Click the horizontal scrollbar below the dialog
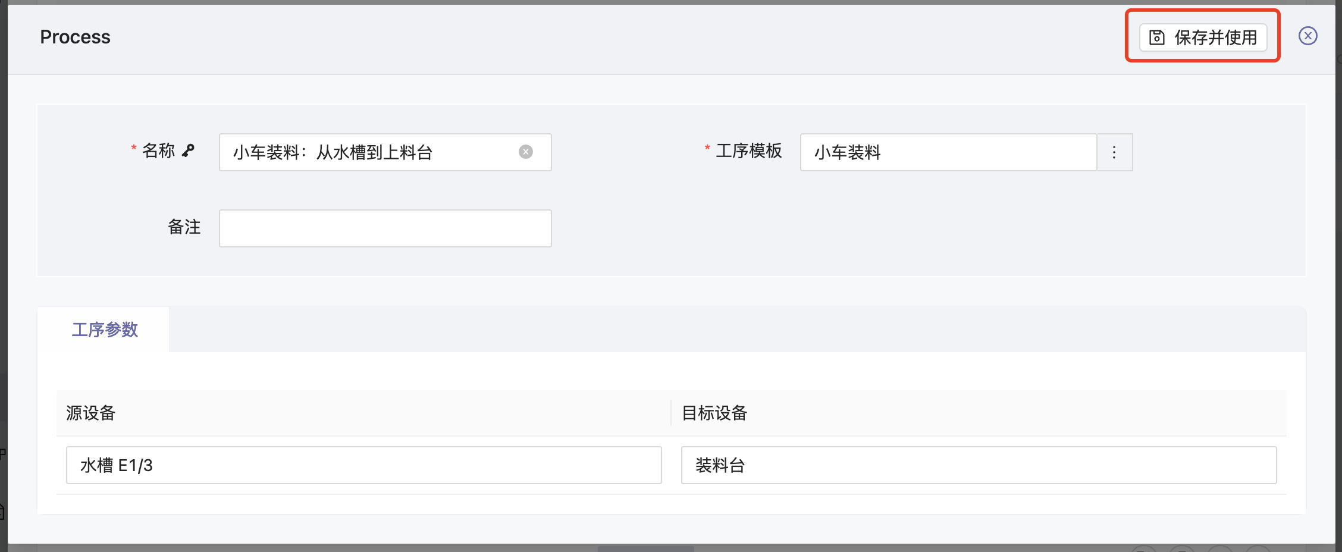The image size is (1342, 552). pos(645,548)
